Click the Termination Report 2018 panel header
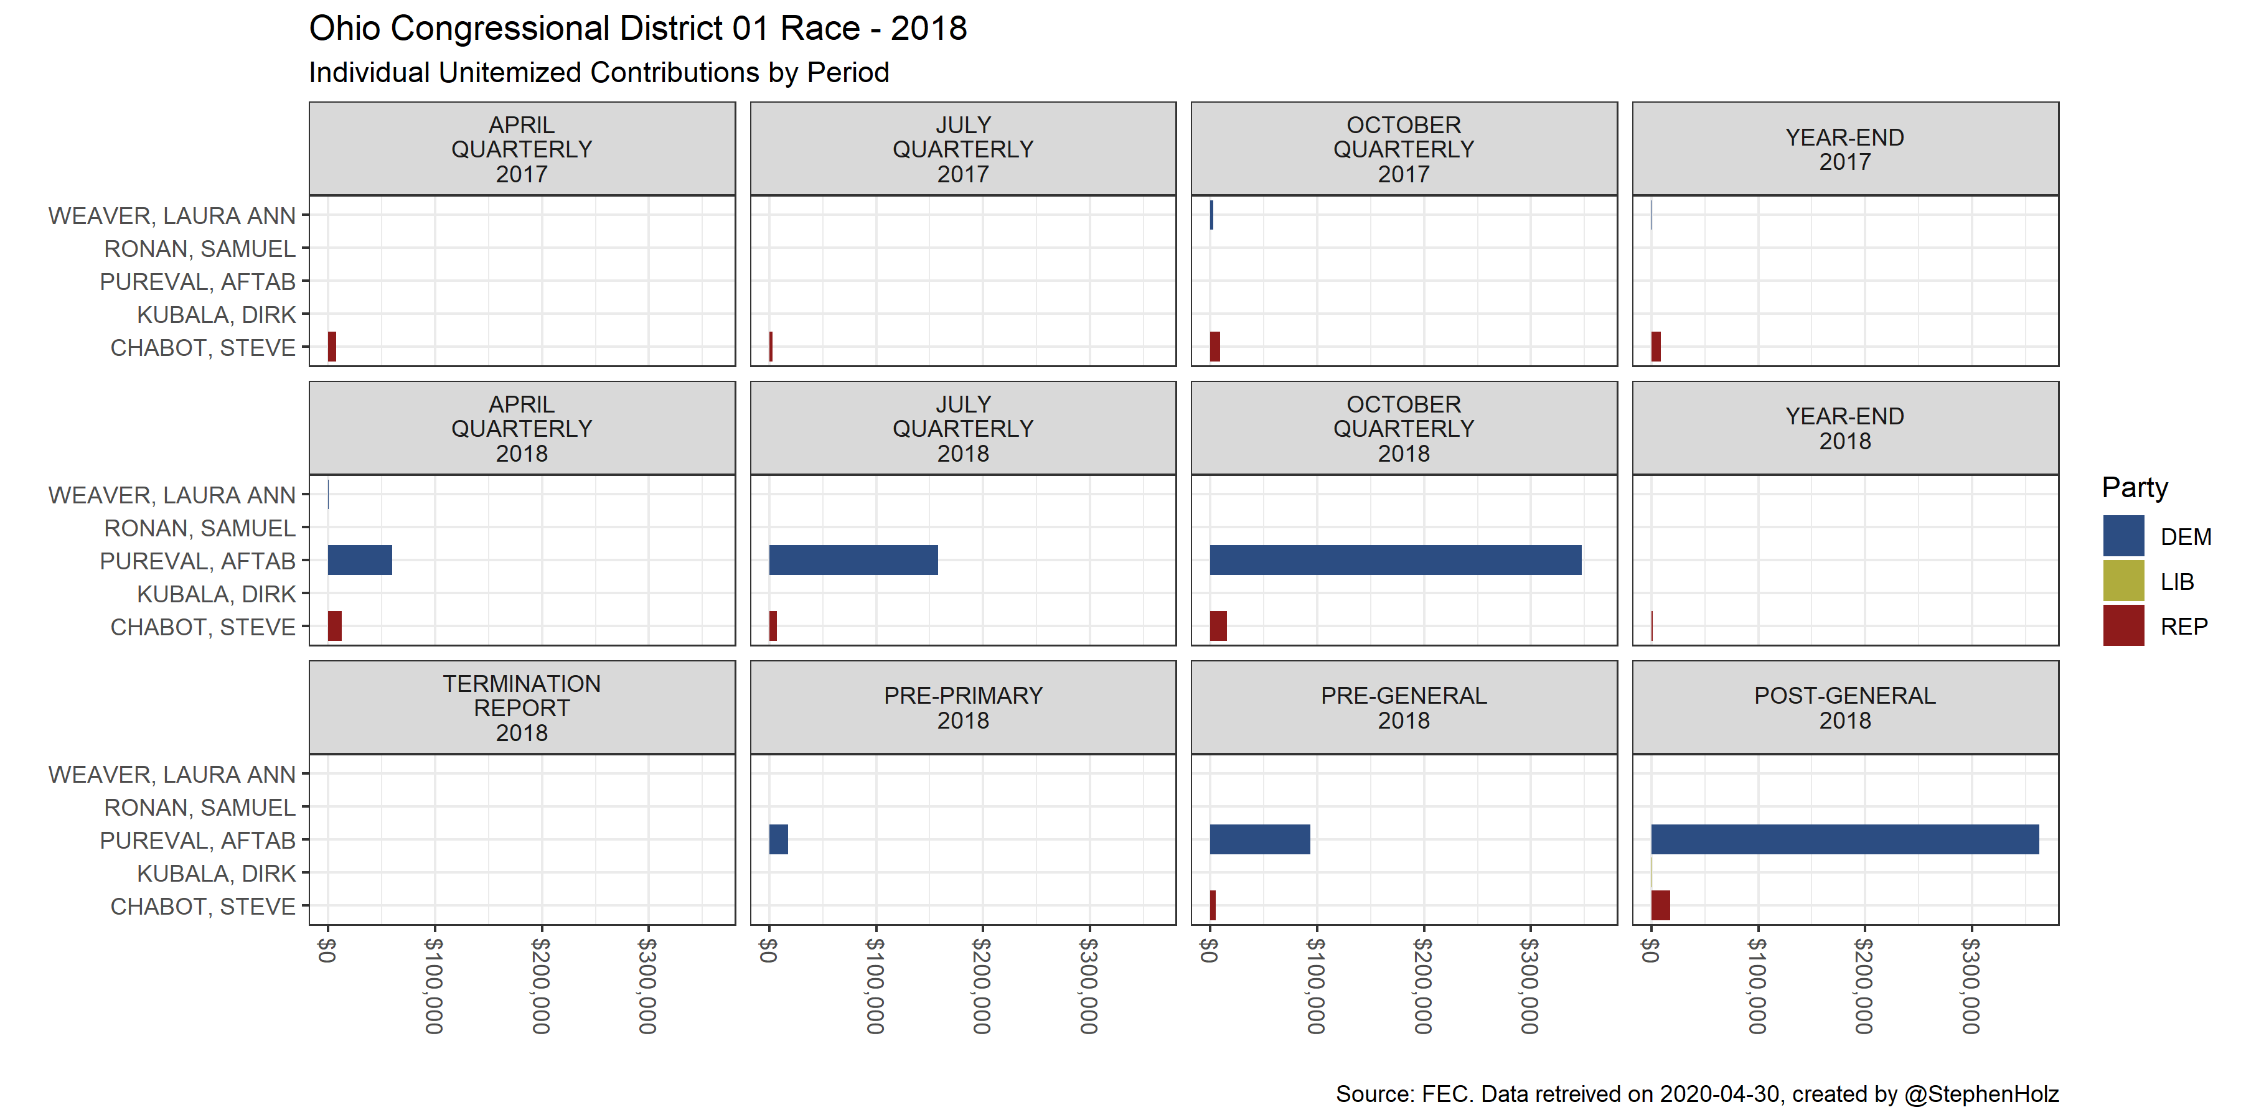The height and width of the screenshot is (1120, 2241). pos(522,707)
